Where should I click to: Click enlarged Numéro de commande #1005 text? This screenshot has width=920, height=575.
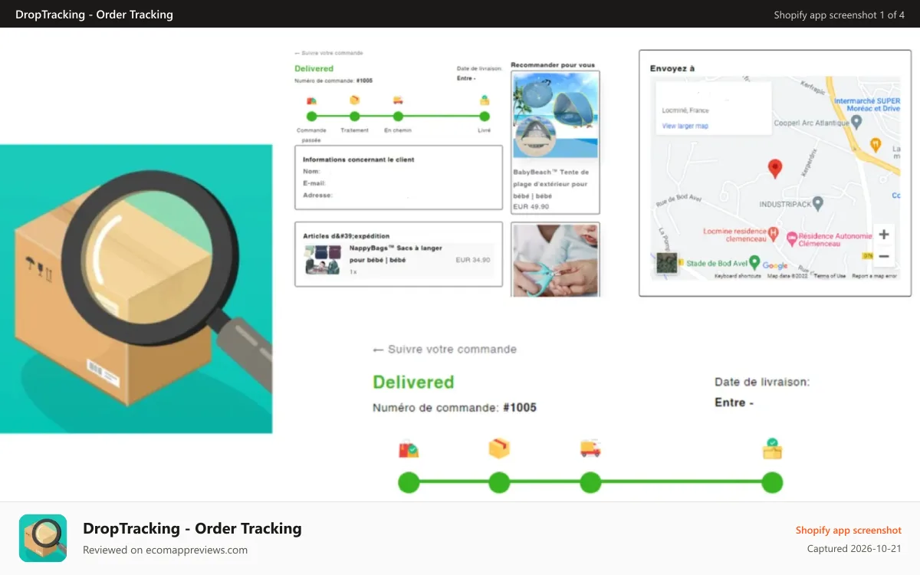tap(455, 408)
